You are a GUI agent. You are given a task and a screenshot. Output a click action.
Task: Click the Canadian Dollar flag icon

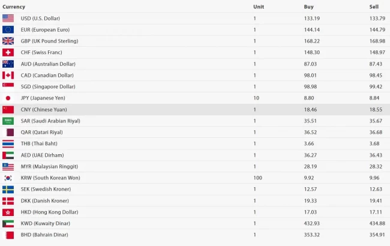point(8,75)
